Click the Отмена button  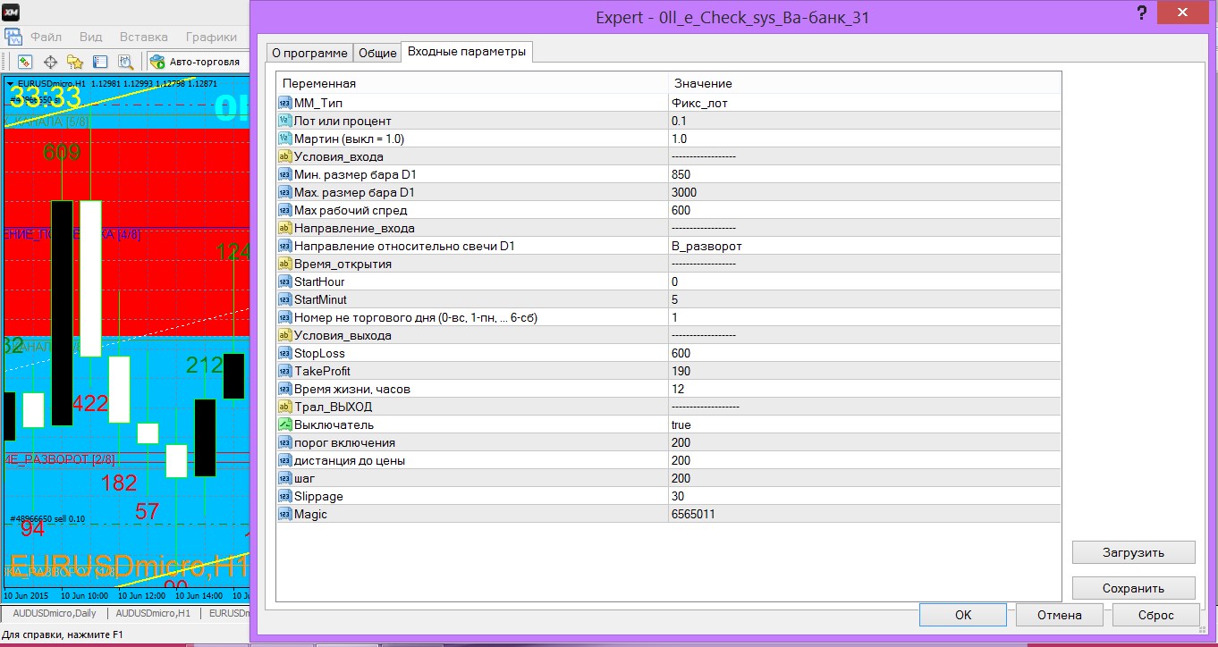[1059, 615]
